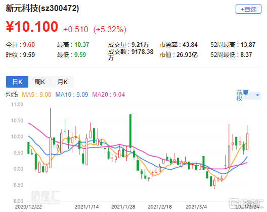267x212 pixels.
Task: Click the 今开 opening price 9.60
Action: [x=29, y=45]
